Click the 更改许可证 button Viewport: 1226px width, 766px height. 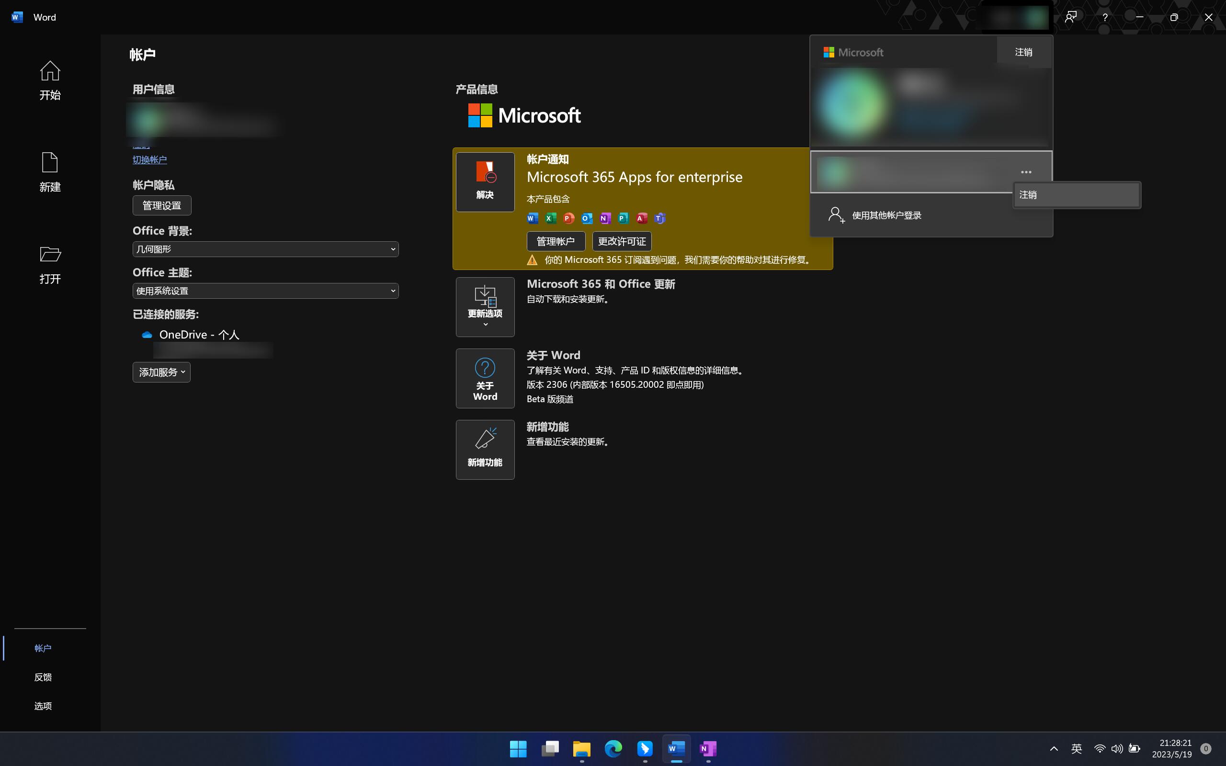(622, 241)
